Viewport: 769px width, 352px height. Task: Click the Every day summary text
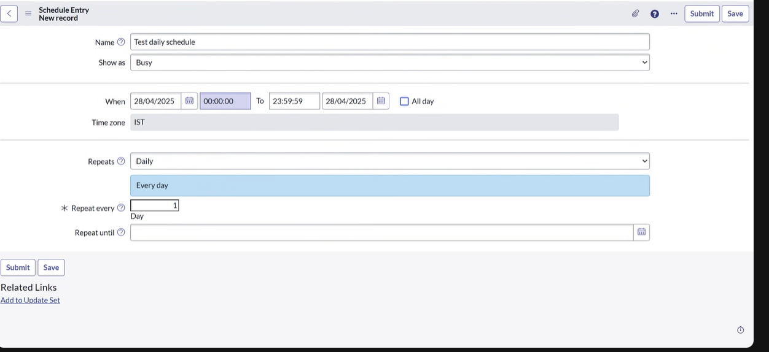[x=152, y=185]
